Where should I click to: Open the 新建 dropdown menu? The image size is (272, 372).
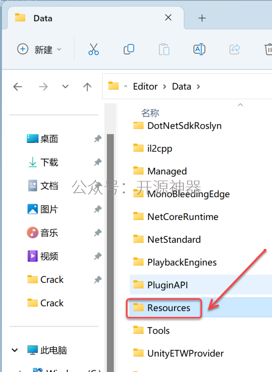click(x=40, y=49)
